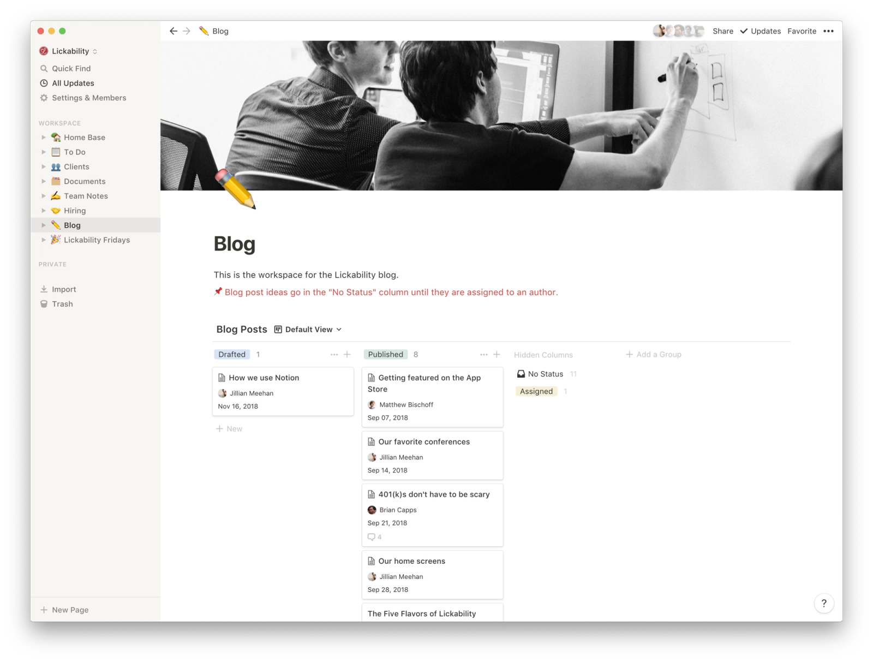This screenshot has width=873, height=662.
Task: Click the Drafted status tag
Action: [232, 355]
